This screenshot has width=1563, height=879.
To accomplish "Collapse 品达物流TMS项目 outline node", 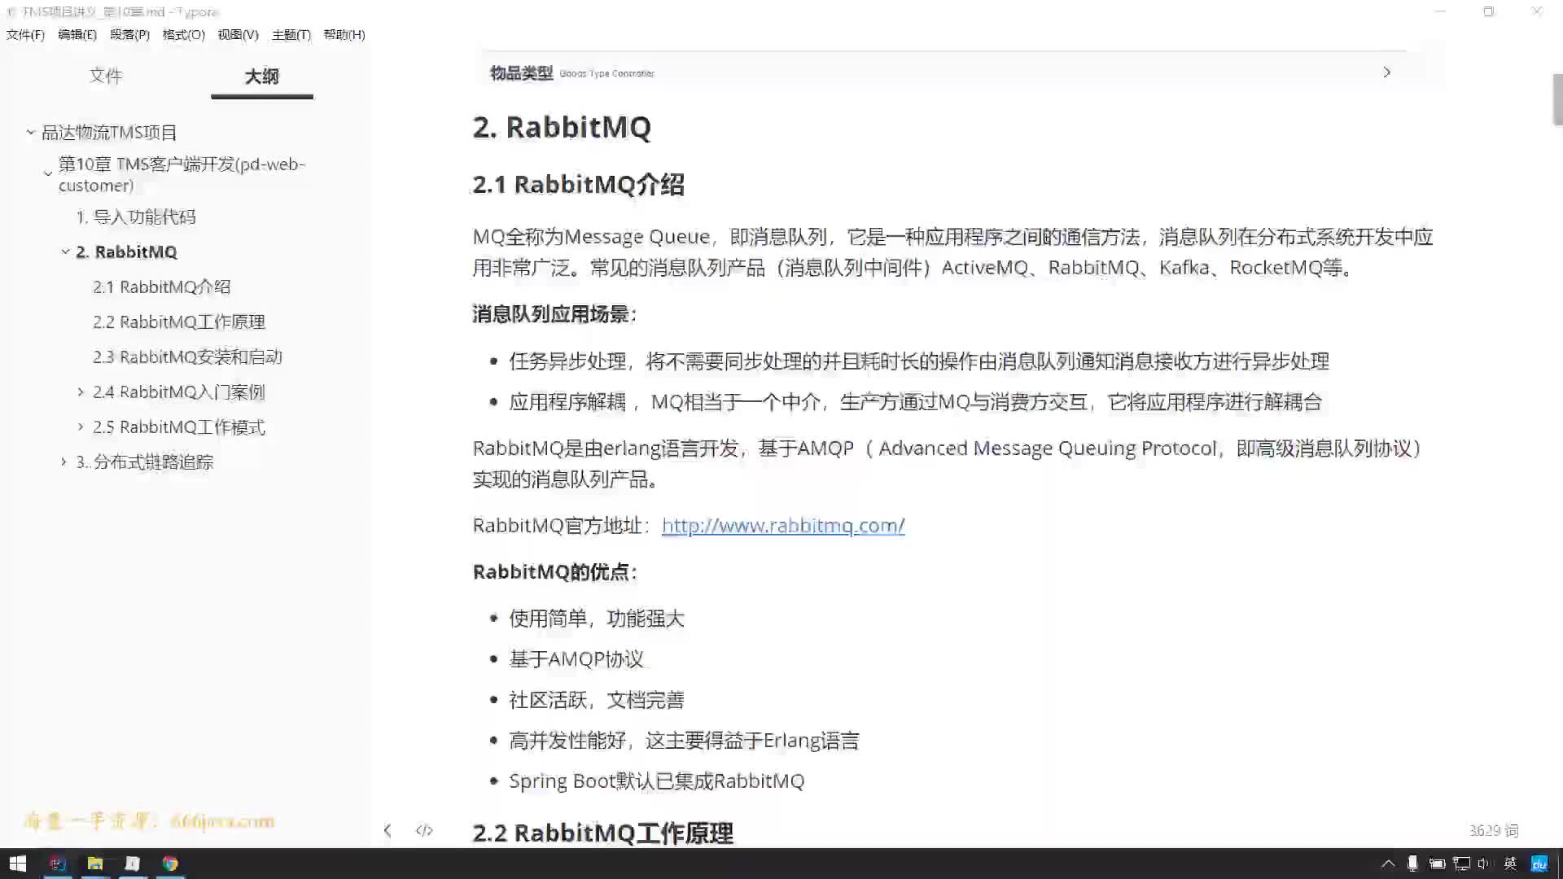I will coord(31,132).
